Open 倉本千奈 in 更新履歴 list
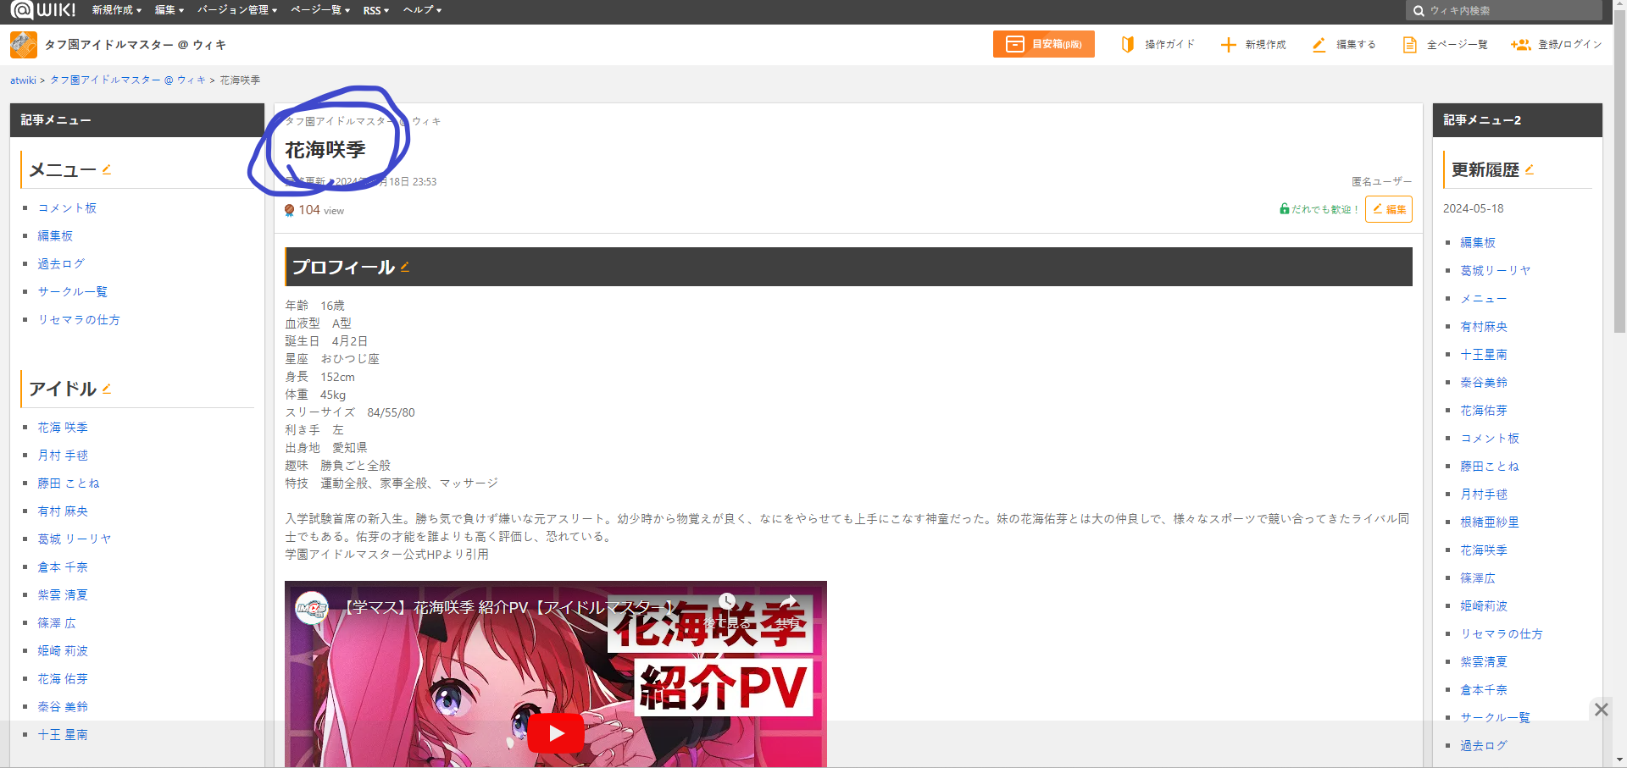The width and height of the screenshot is (1627, 768). point(1484,690)
